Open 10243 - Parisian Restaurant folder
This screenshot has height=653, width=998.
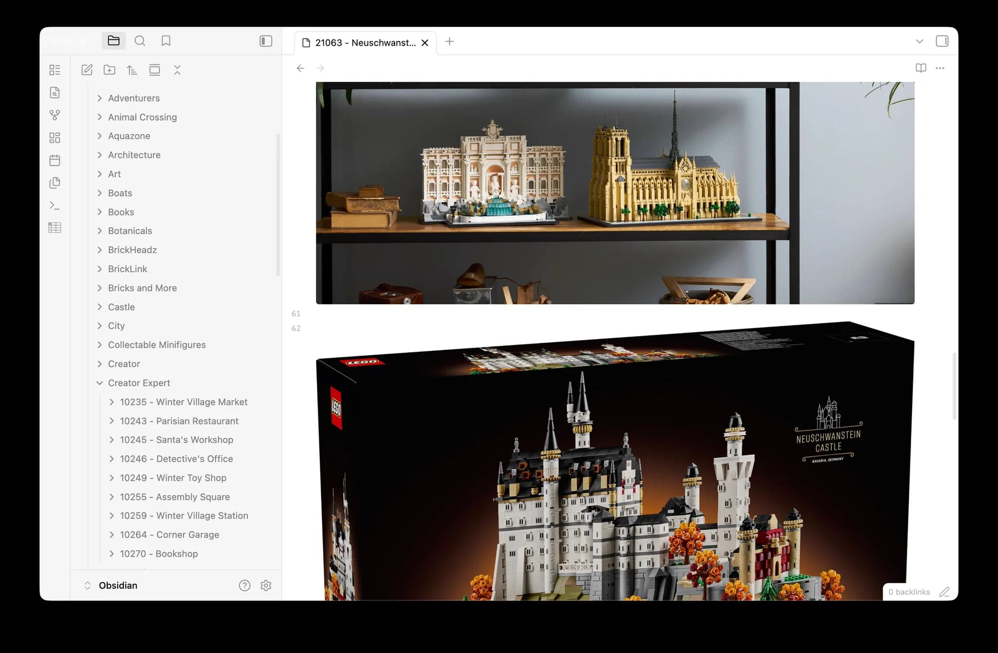point(179,421)
